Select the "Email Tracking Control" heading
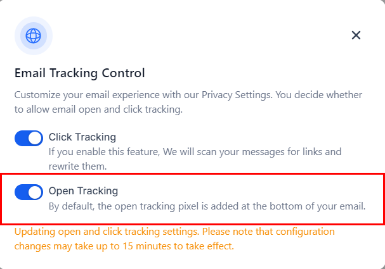Image resolution: width=385 pixels, height=269 pixels. [80, 73]
